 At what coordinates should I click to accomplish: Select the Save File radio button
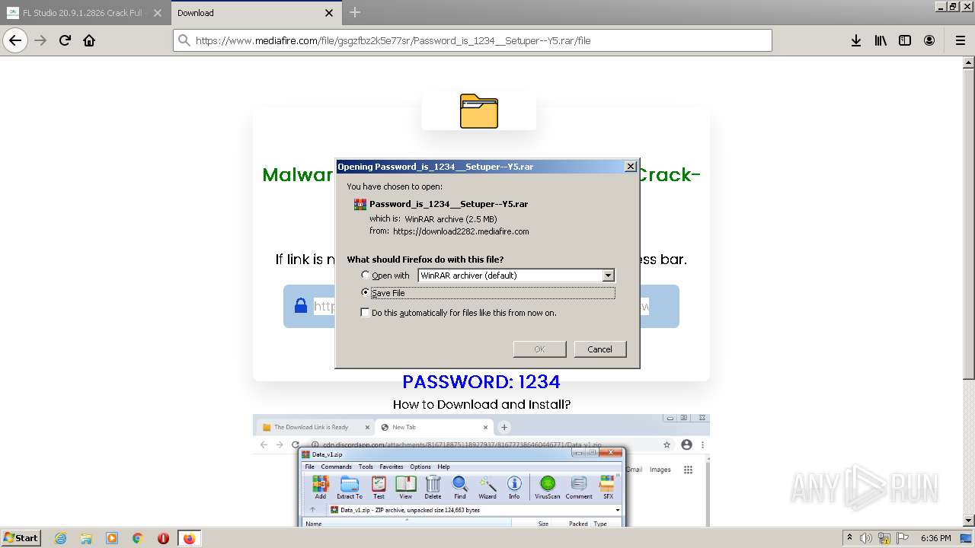366,292
